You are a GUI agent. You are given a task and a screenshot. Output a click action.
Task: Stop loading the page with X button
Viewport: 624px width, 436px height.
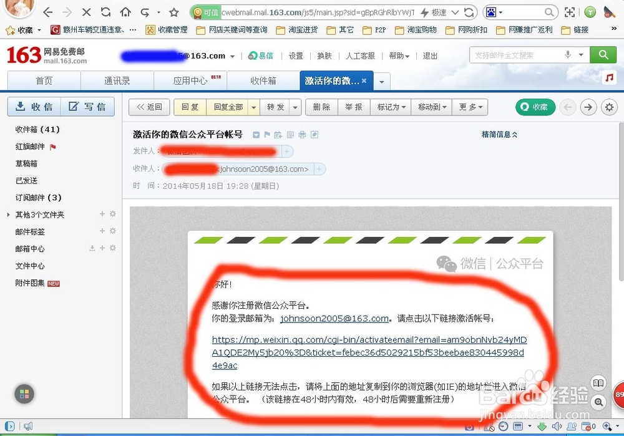(86, 12)
